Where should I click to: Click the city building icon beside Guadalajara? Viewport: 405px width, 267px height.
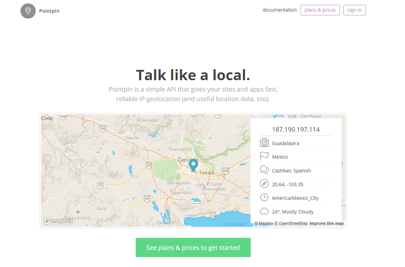tap(264, 143)
